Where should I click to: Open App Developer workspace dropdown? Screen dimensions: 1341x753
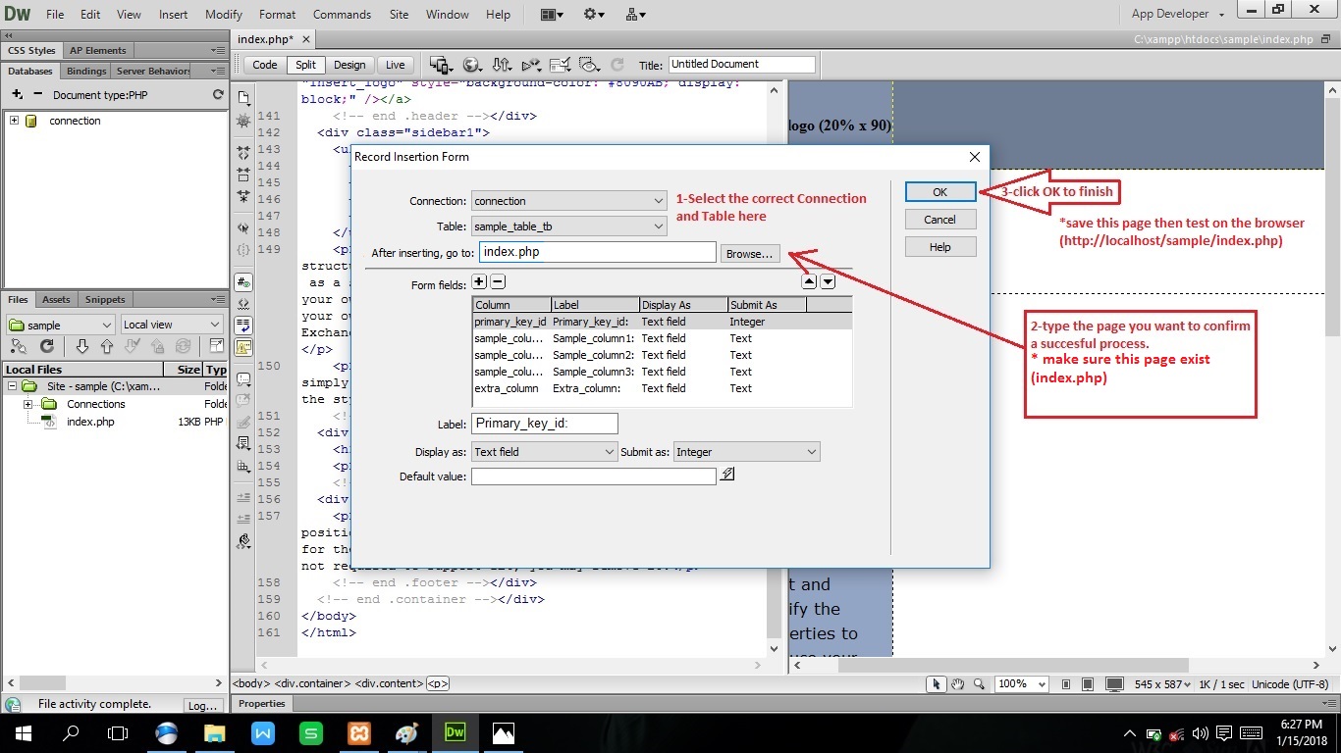(1177, 14)
